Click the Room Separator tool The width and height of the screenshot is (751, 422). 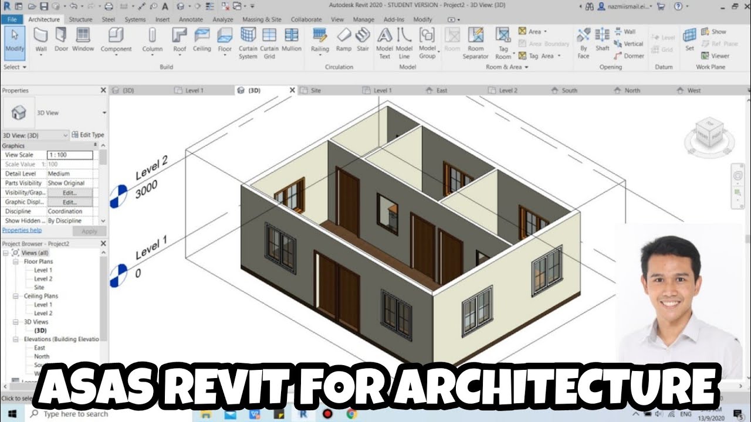click(475, 43)
